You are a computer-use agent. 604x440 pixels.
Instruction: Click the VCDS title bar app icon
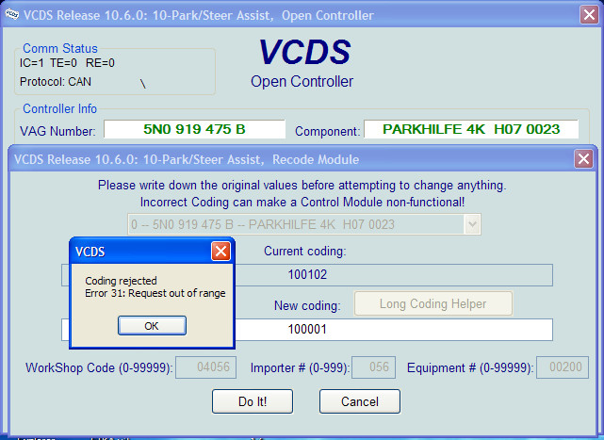click(12, 15)
